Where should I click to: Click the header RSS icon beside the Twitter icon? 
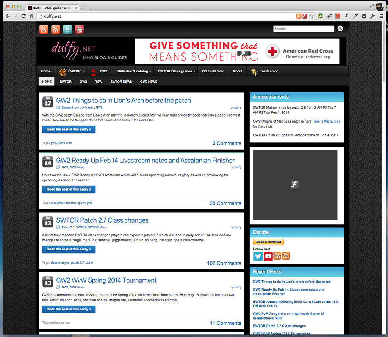point(55,30)
